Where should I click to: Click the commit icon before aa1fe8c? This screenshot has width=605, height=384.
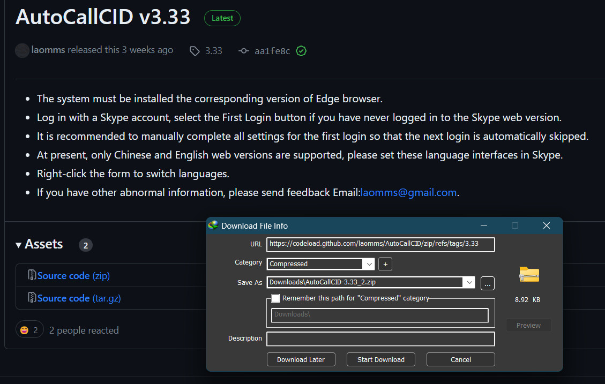point(243,51)
